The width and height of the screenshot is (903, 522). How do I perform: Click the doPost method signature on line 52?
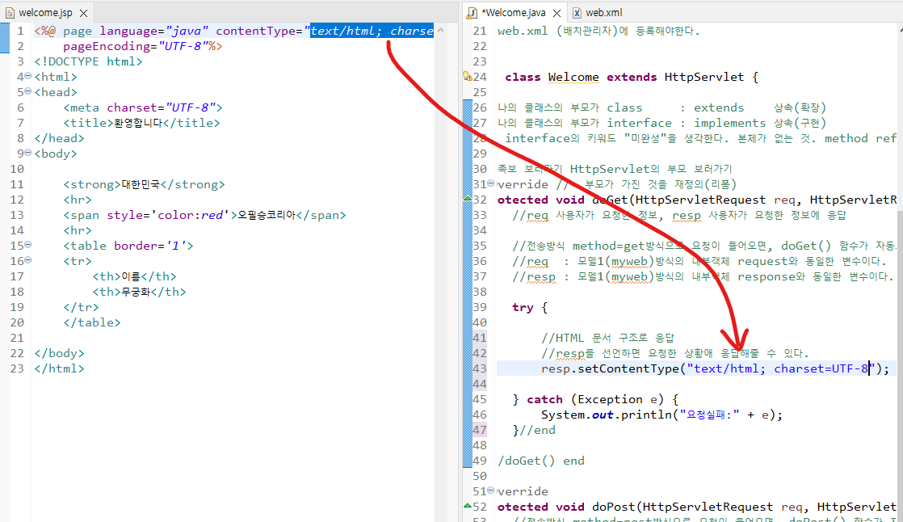click(x=697, y=507)
